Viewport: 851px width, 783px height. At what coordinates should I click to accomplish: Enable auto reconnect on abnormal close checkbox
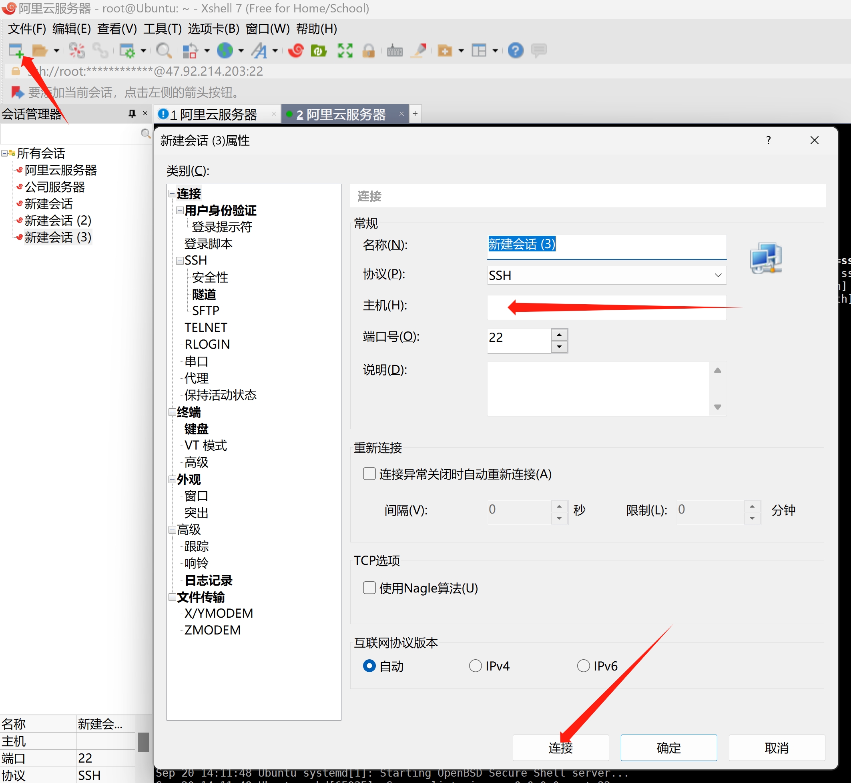click(369, 473)
